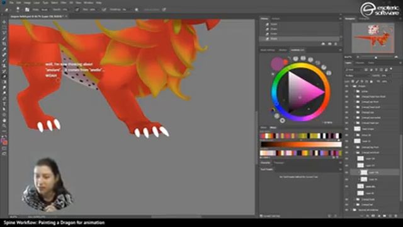403x227 pixels.
Task: Toggle layer filtering switch in Layers
Action: (391, 69)
